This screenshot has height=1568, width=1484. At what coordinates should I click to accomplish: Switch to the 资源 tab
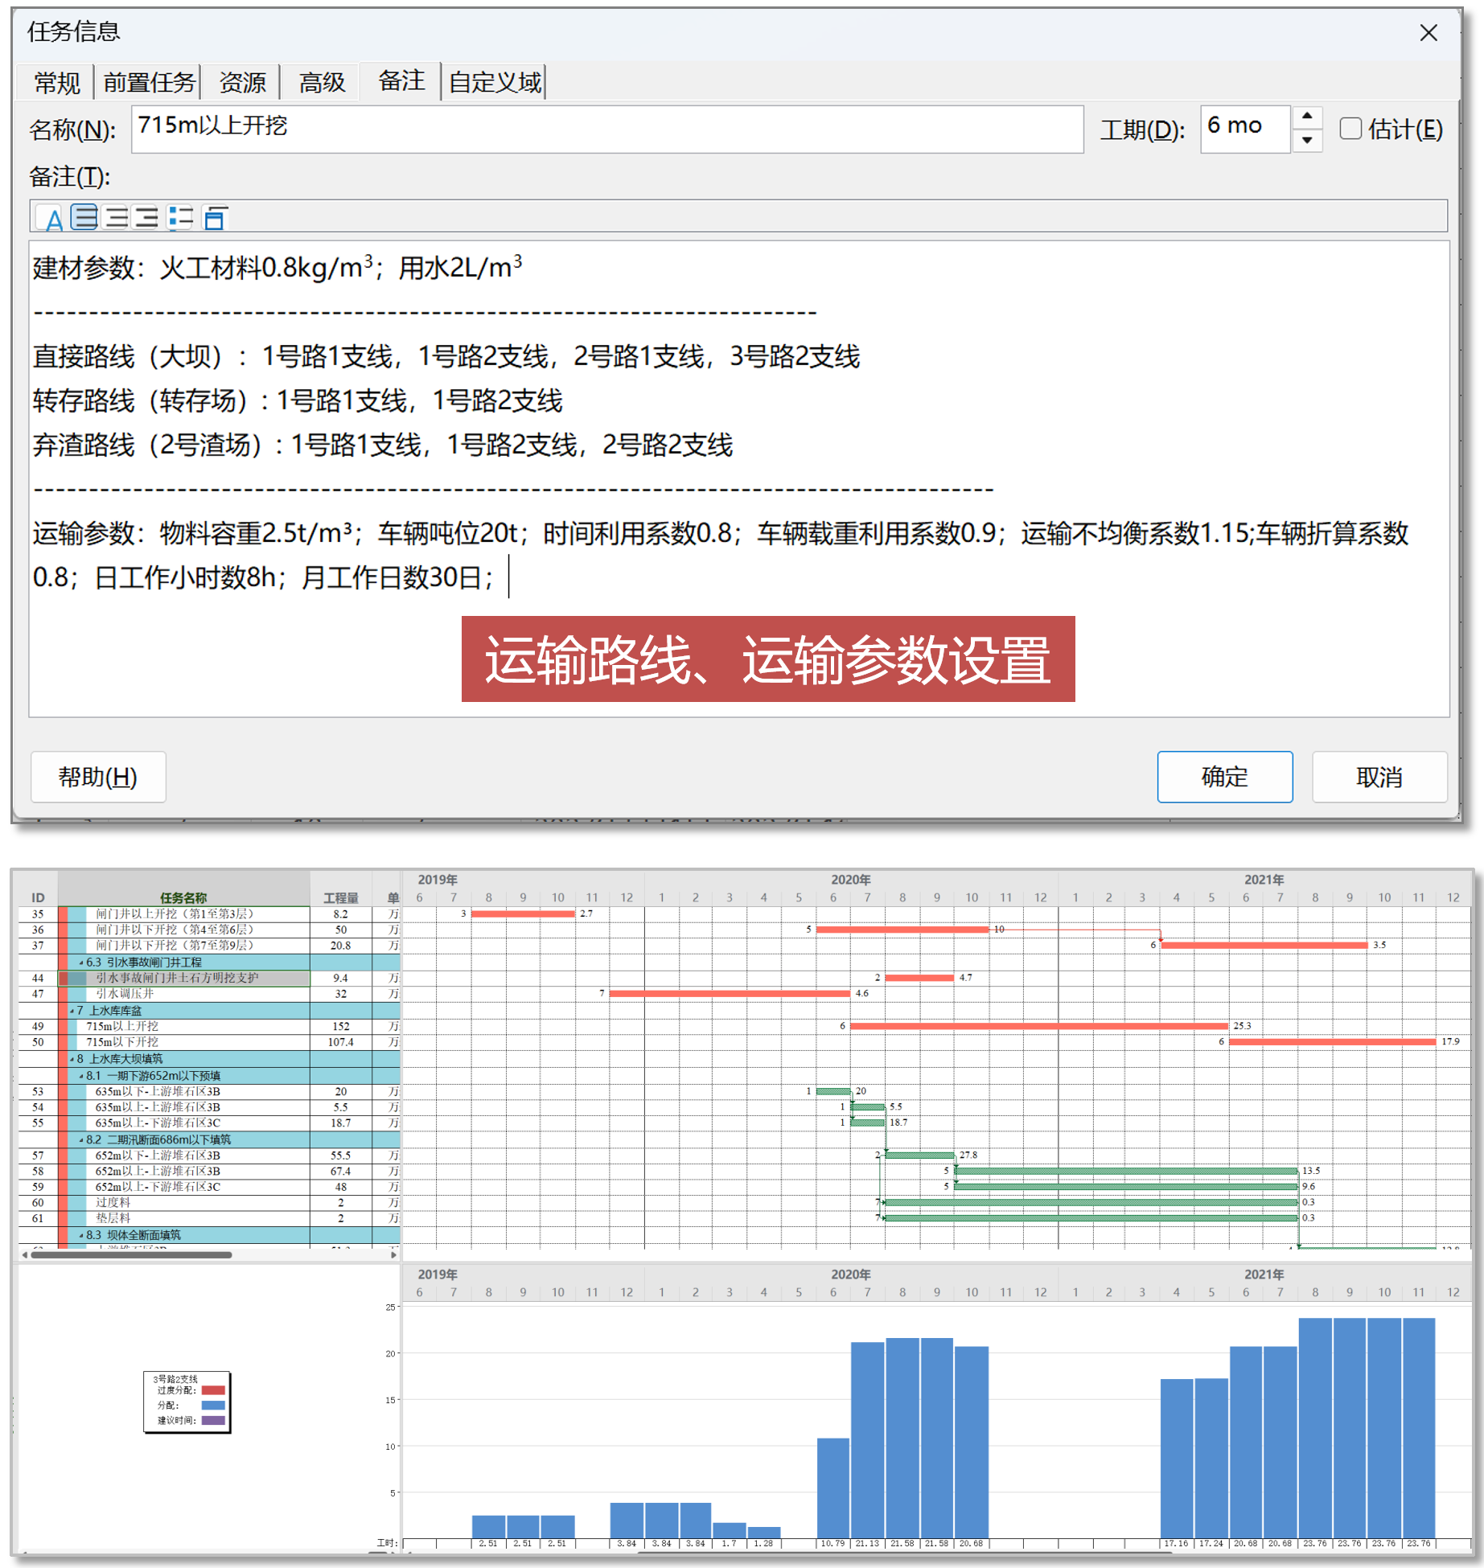242,82
